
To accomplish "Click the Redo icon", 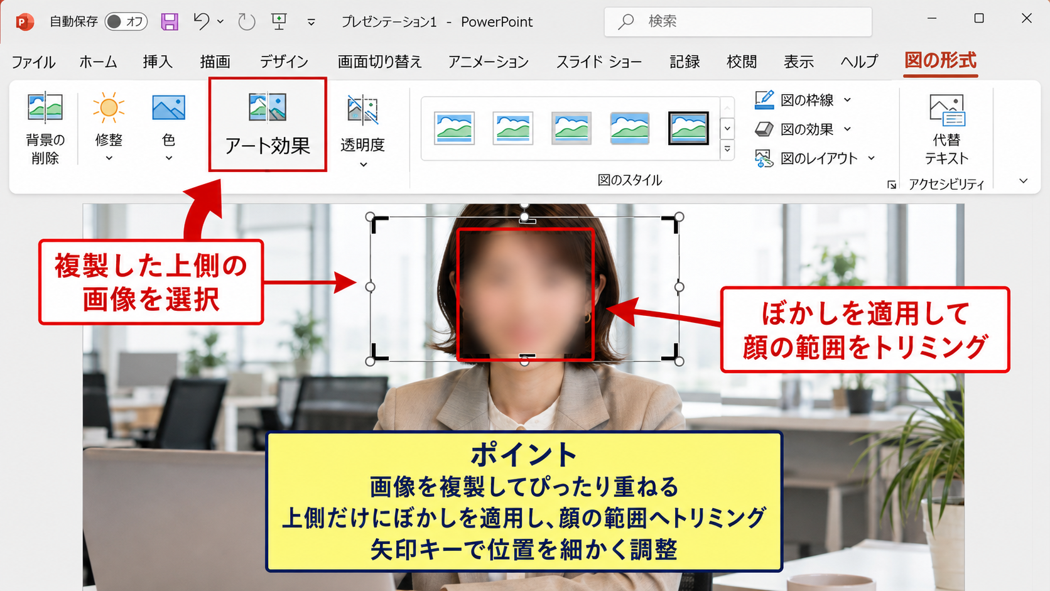I will coord(247,22).
